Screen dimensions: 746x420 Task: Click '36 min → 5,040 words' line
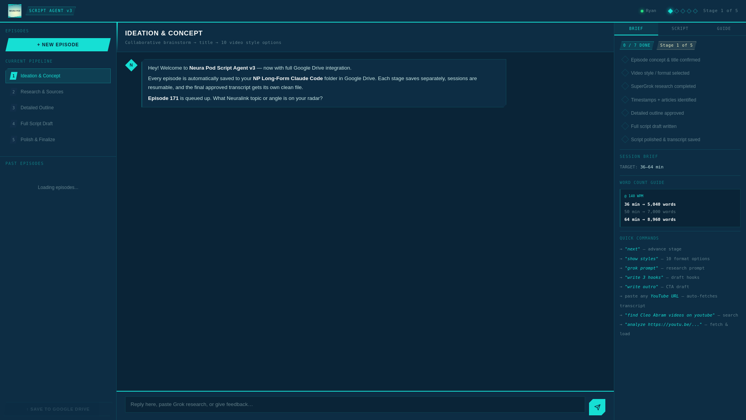point(650,205)
